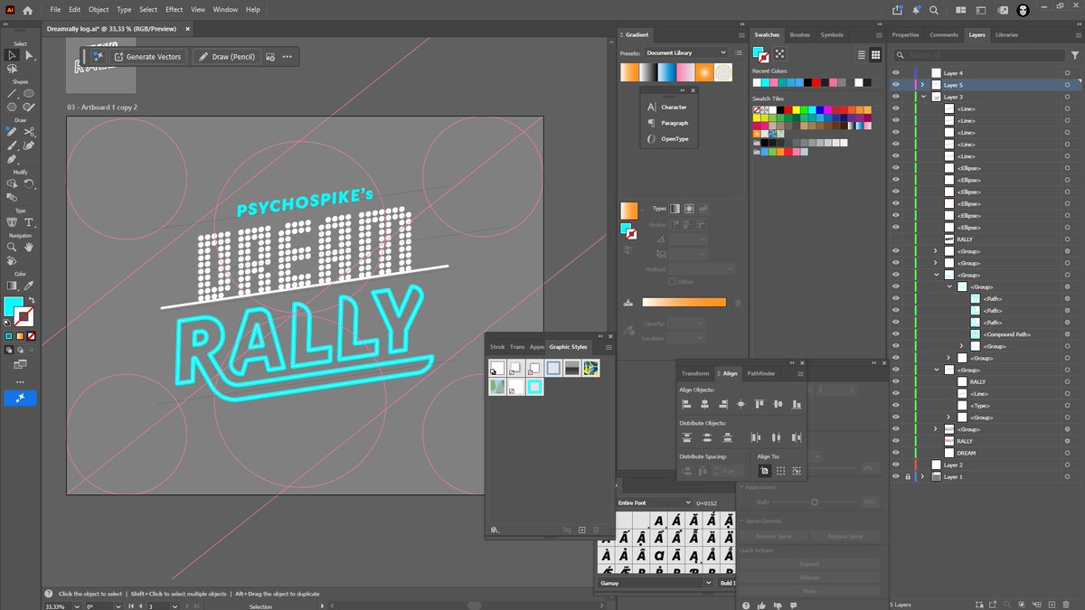Image resolution: width=1085 pixels, height=610 pixels.
Task: Open the Object menu
Action: [99, 10]
